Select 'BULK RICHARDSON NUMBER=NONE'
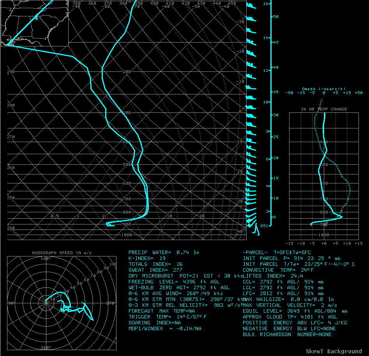This screenshot has height=356, width=369. coord(287,335)
